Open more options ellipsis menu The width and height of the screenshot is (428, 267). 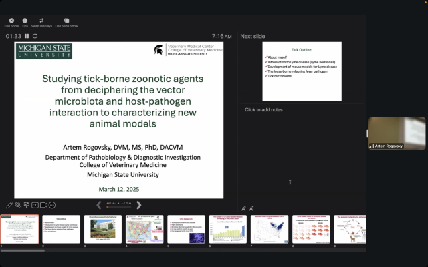[52, 205]
